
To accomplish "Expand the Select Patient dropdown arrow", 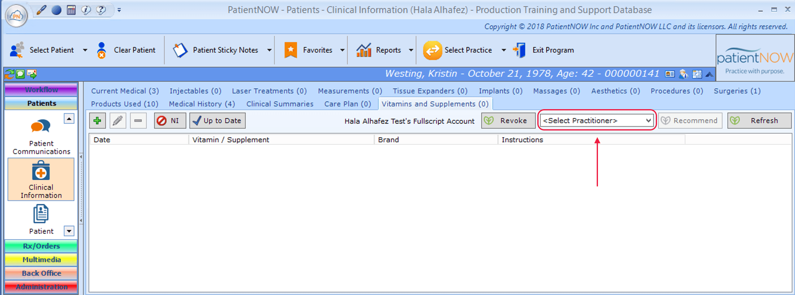I will 85,50.
